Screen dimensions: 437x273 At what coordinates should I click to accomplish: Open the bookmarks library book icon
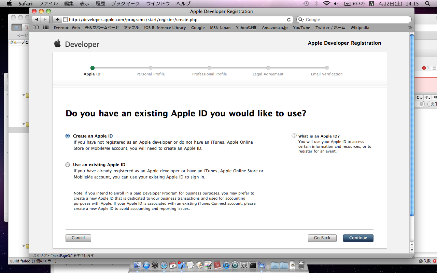pyautogui.click(x=36, y=28)
